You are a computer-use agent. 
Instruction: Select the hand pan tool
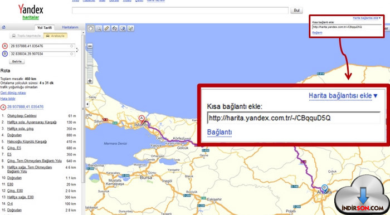(x=91, y=28)
